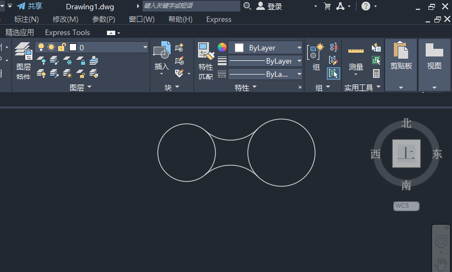Viewport: 452px width, 272px height.
Task: Open the 窗口(W) menu
Action: pos(142,19)
